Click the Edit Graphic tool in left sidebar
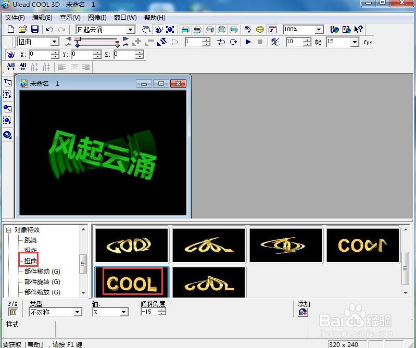 pos(7,121)
